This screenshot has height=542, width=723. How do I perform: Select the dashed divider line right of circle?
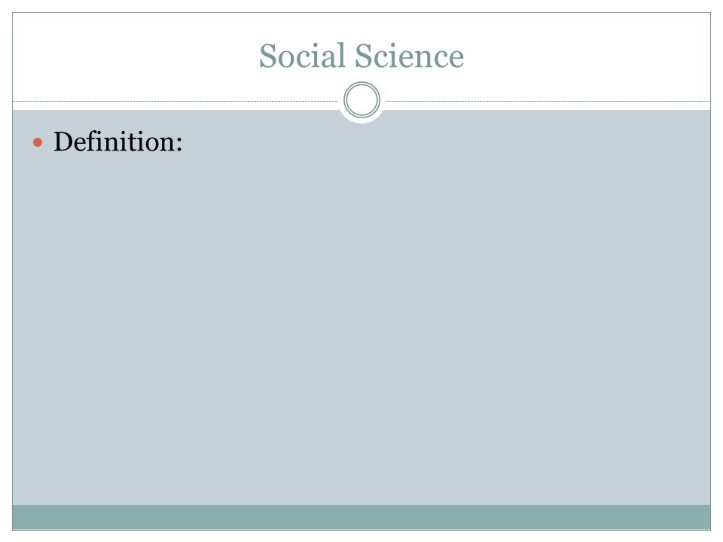[x=548, y=101]
